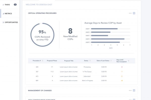Select procedure number 473
The image size is (151, 100).
click(37, 76)
